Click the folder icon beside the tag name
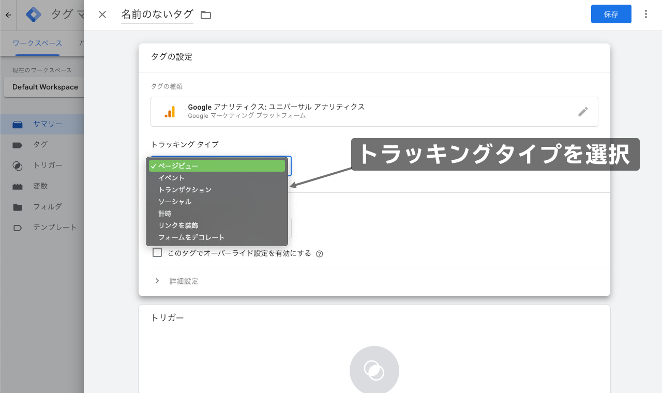This screenshot has width=662, height=393. [x=205, y=14]
